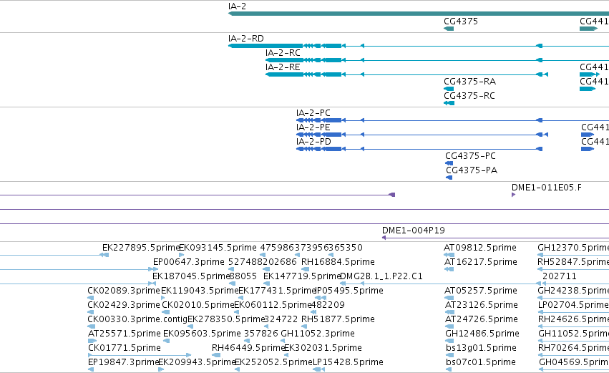Select the EK119043.5prime EST label
This screenshot has width=609, height=373.
200,291
